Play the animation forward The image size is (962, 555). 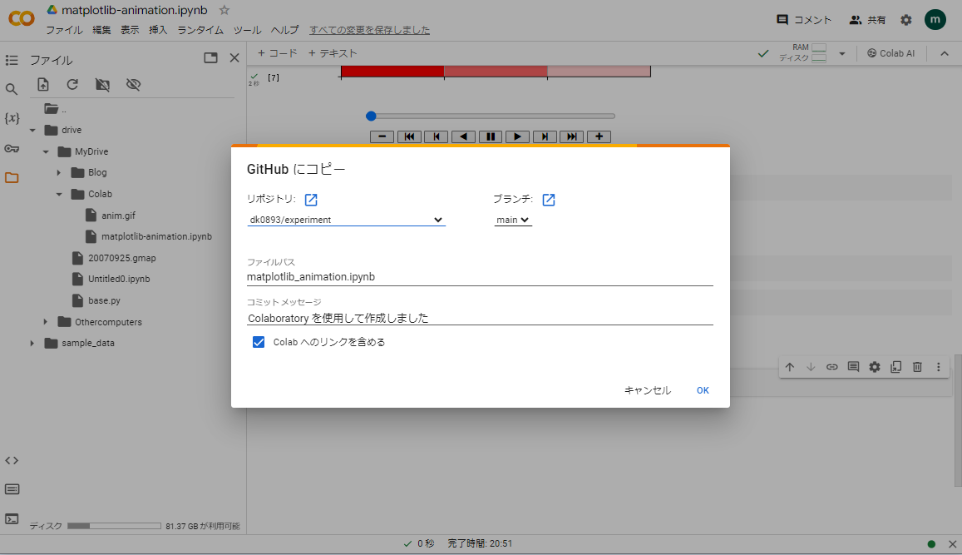pyautogui.click(x=517, y=137)
